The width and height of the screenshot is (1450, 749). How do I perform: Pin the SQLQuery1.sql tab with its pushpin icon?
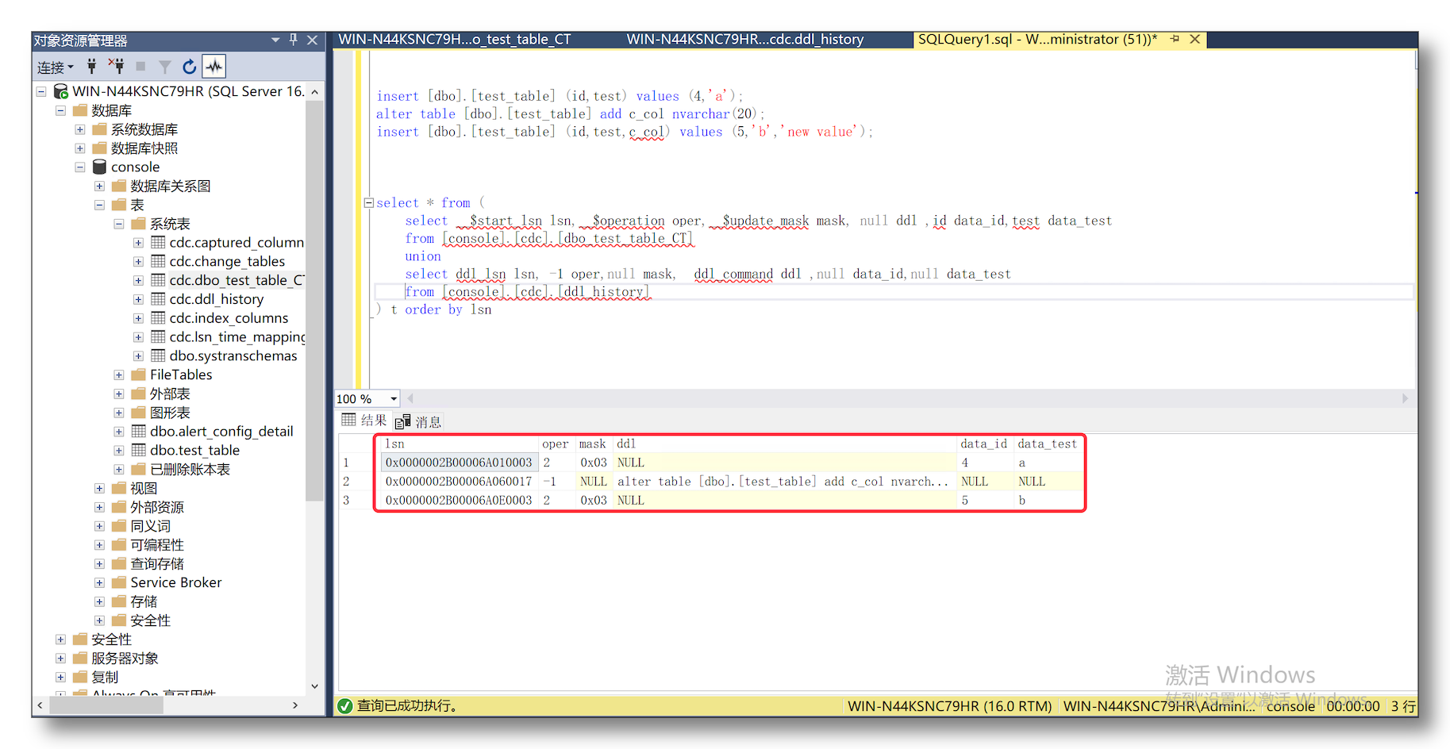1175,39
